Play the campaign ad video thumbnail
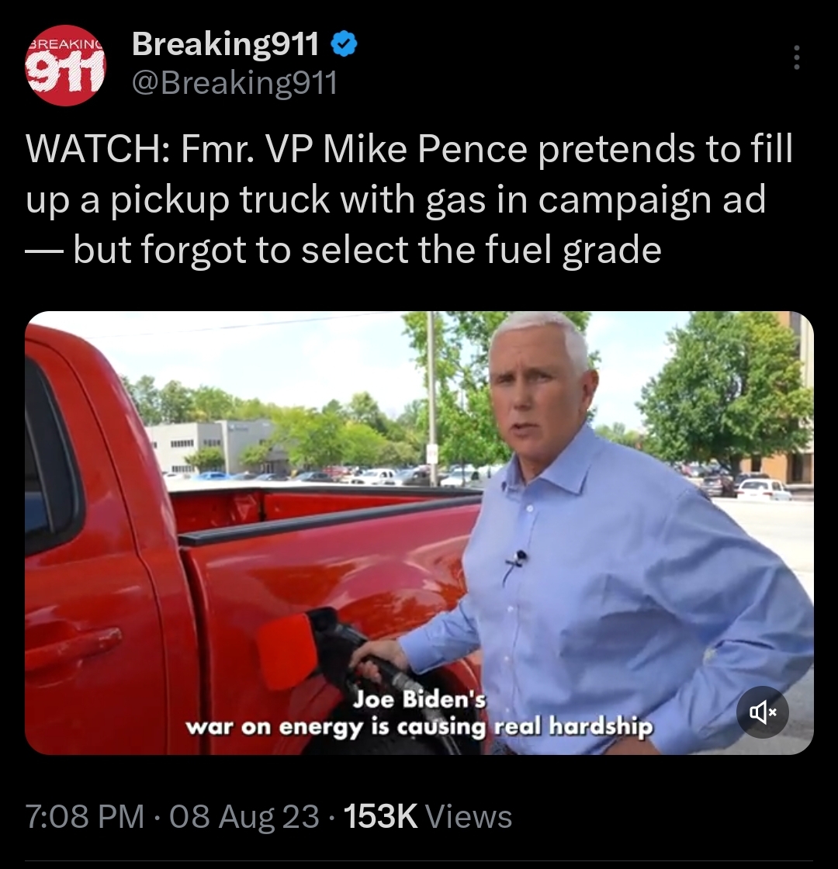The width and height of the screenshot is (838, 869). pyautogui.click(x=419, y=532)
